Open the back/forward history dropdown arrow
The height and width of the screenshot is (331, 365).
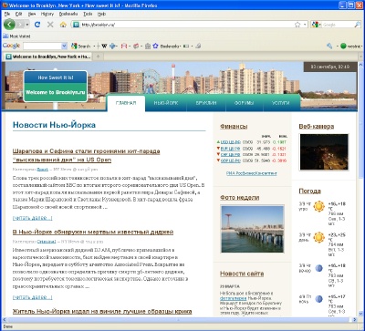coord(27,25)
